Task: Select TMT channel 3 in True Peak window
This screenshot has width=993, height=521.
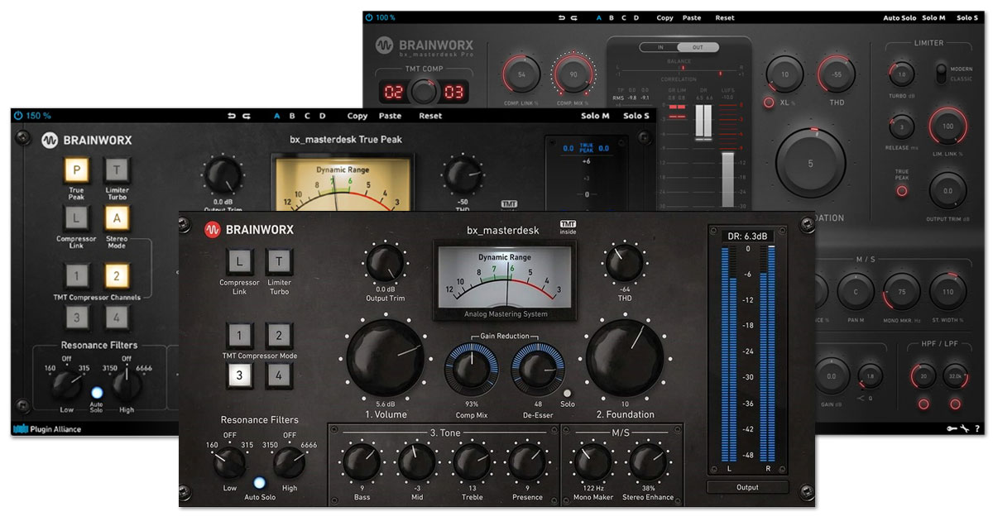Action: [x=77, y=318]
